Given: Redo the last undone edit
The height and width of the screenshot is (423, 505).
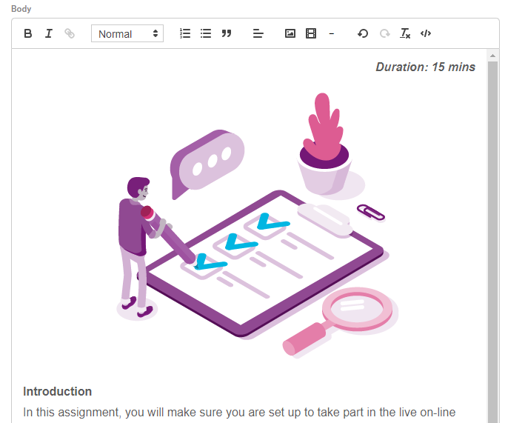Looking at the screenshot, I should [384, 33].
